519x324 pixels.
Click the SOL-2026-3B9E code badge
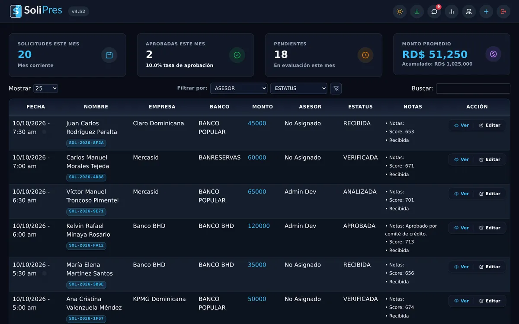pyautogui.click(x=86, y=284)
